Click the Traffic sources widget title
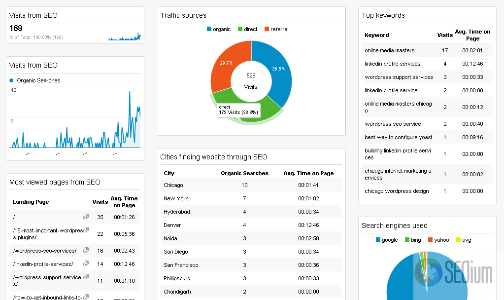Image resolution: width=504 pixels, height=300 pixels. [x=183, y=15]
